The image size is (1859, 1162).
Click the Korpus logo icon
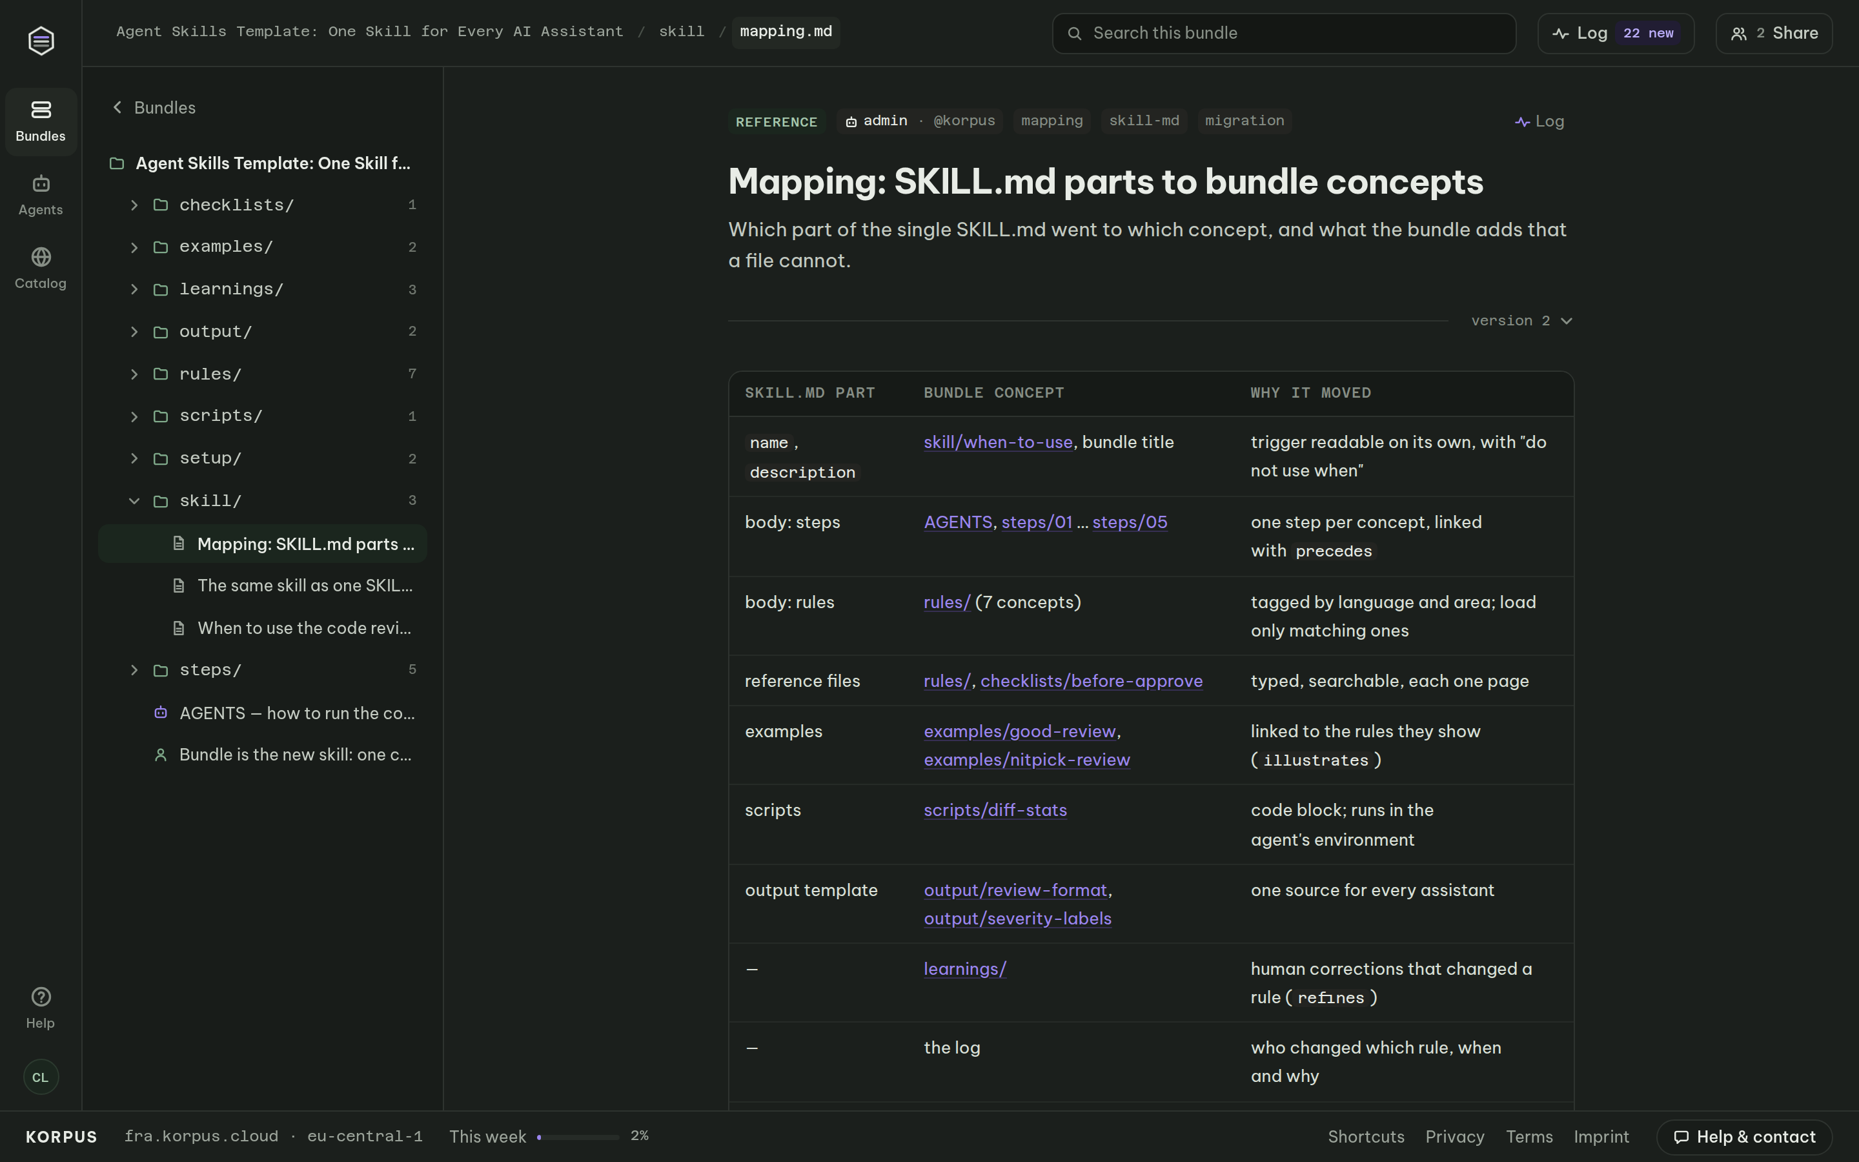(x=41, y=40)
